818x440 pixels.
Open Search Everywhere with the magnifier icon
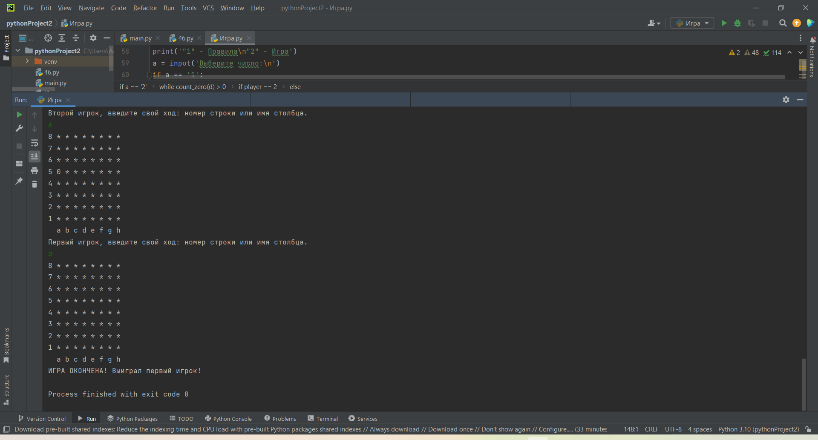pos(783,23)
